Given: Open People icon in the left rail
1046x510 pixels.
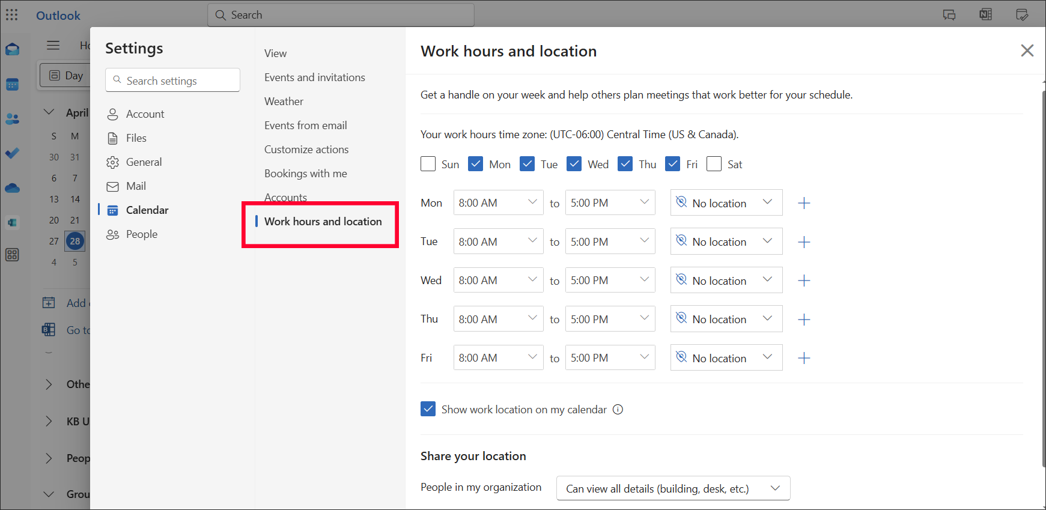Looking at the screenshot, I should (x=12, y=119).
